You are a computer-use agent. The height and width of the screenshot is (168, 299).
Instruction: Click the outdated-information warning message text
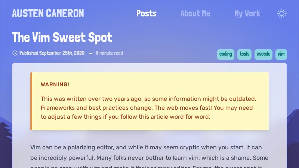pos(148,108)
